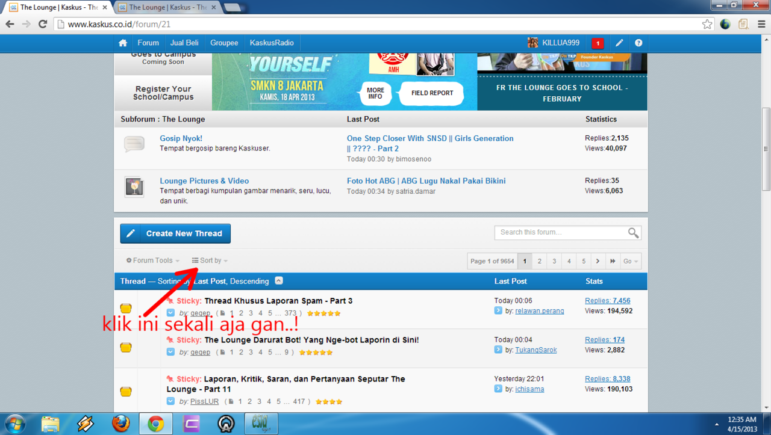Viewport: 771px width, 435px height.
Task: Open the help question mark icon
Action: [x=638, y=43]
